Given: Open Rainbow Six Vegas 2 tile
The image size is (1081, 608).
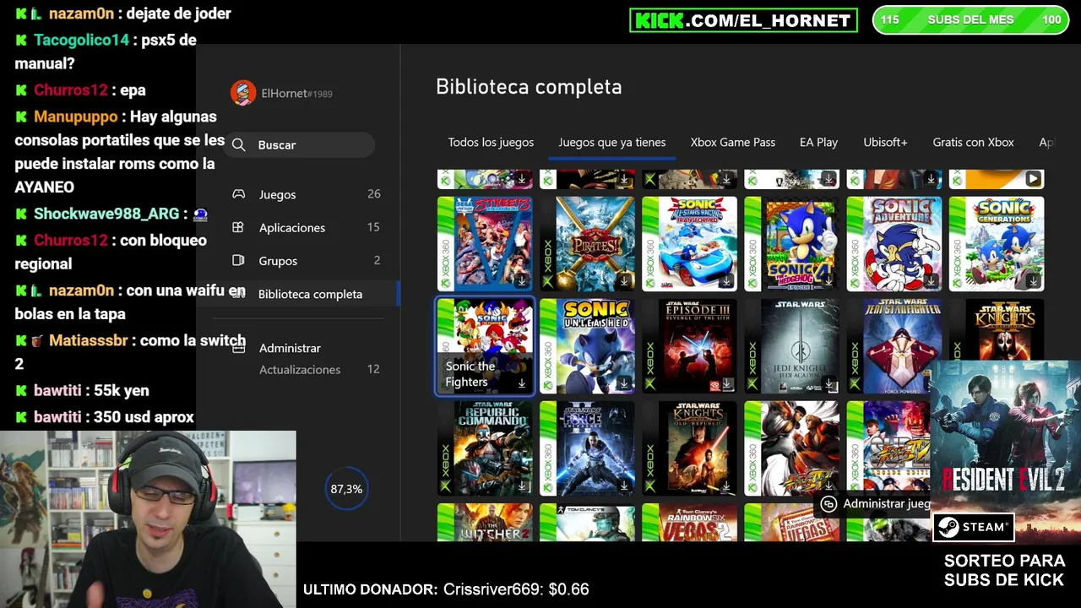Looking at the screenshot, I should (x=689, y=523).
